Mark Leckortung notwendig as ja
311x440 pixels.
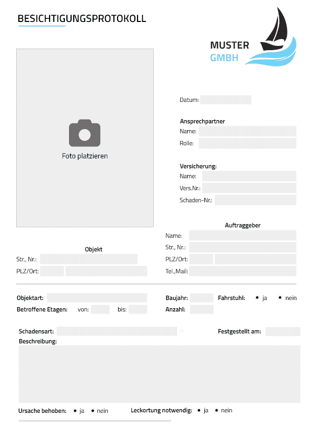coord(199,410)
